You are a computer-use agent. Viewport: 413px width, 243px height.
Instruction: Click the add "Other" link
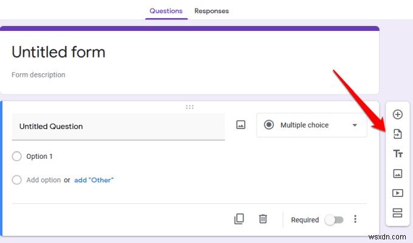(x=94, y=180)
